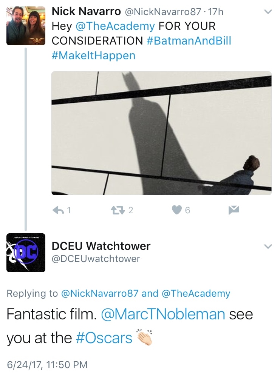Open DCEU Watchtower's DC avatar

tap(26, 253)
